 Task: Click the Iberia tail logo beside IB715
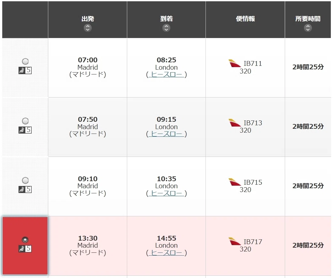tap(235, 182)
